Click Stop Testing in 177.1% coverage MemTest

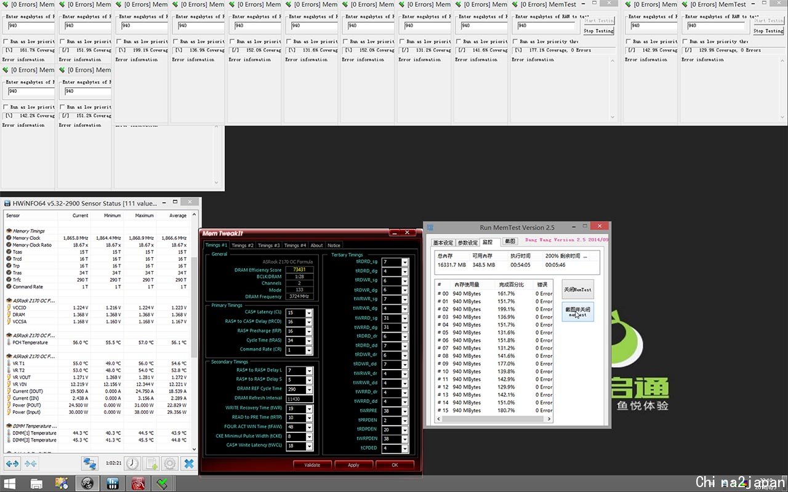598,31
